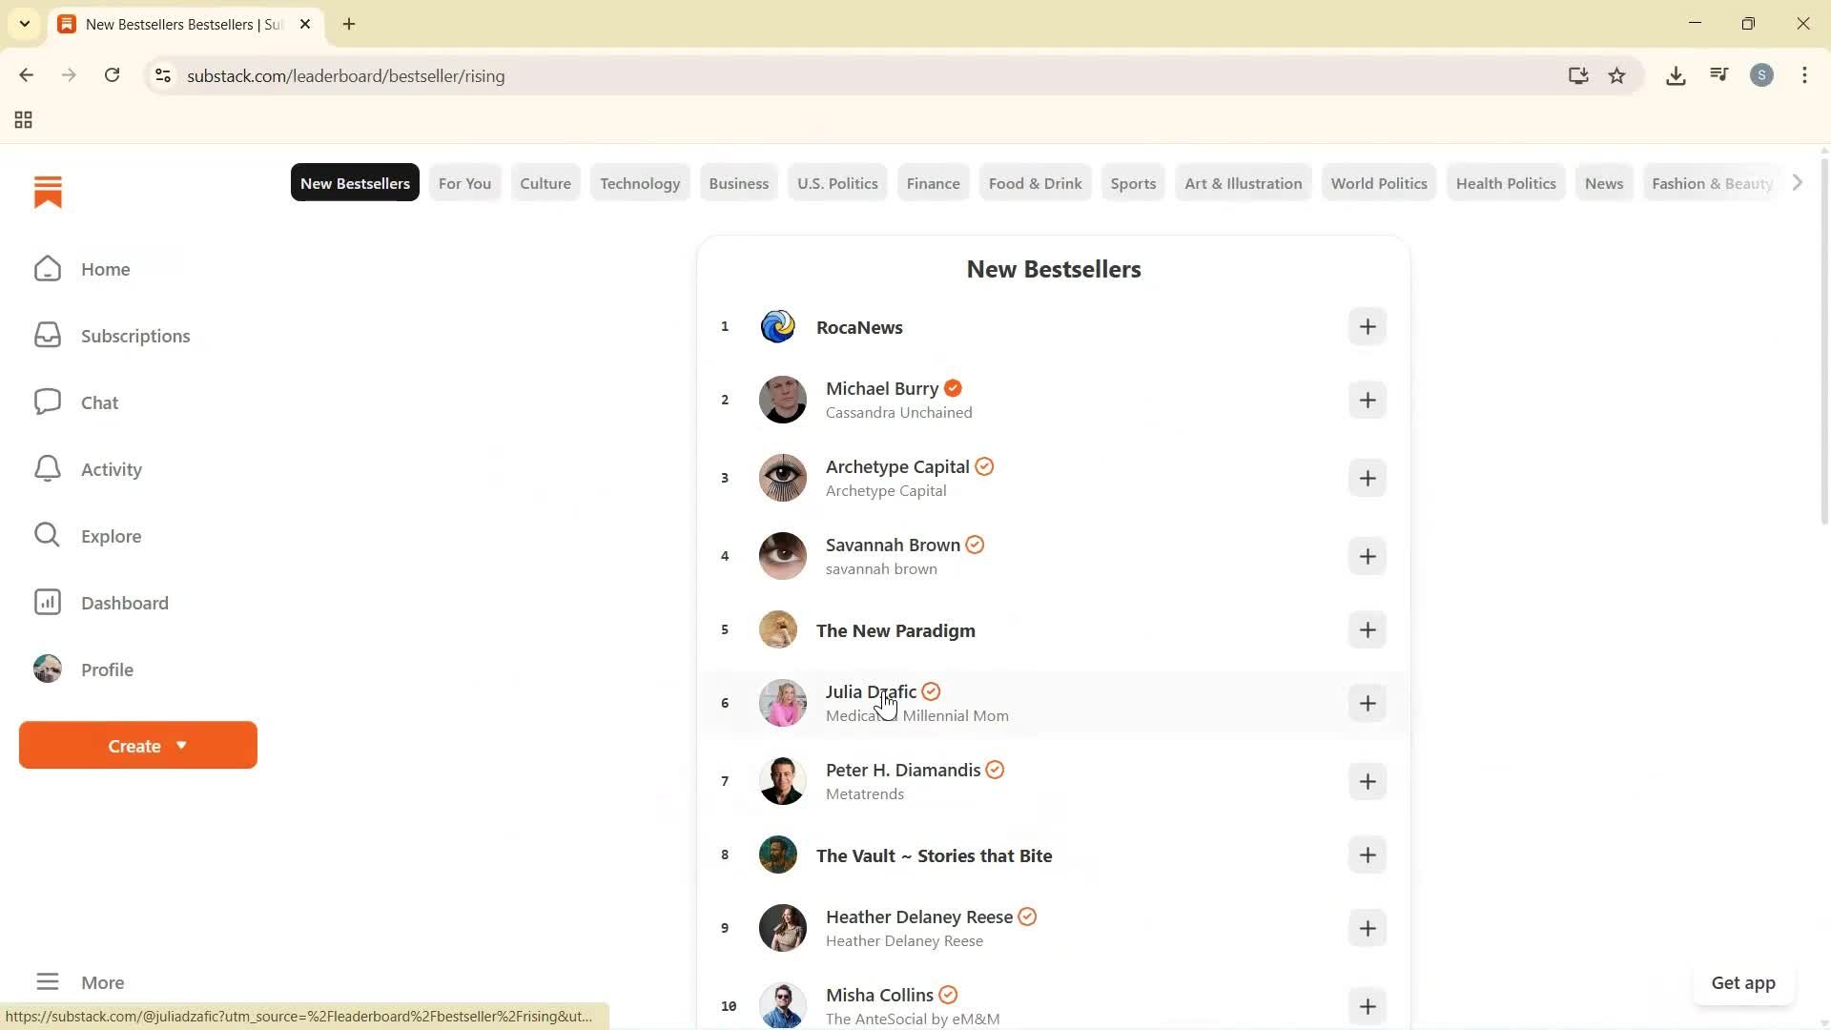Open the browser tab search chevron
This screenshot has width=1831, height=1030.
[x=25, y=24]
